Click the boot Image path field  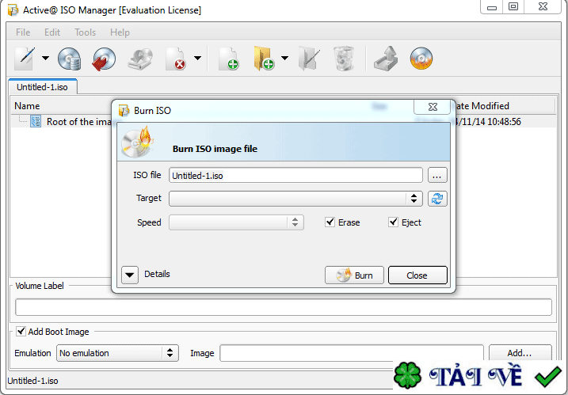click(x=352, y=353)
